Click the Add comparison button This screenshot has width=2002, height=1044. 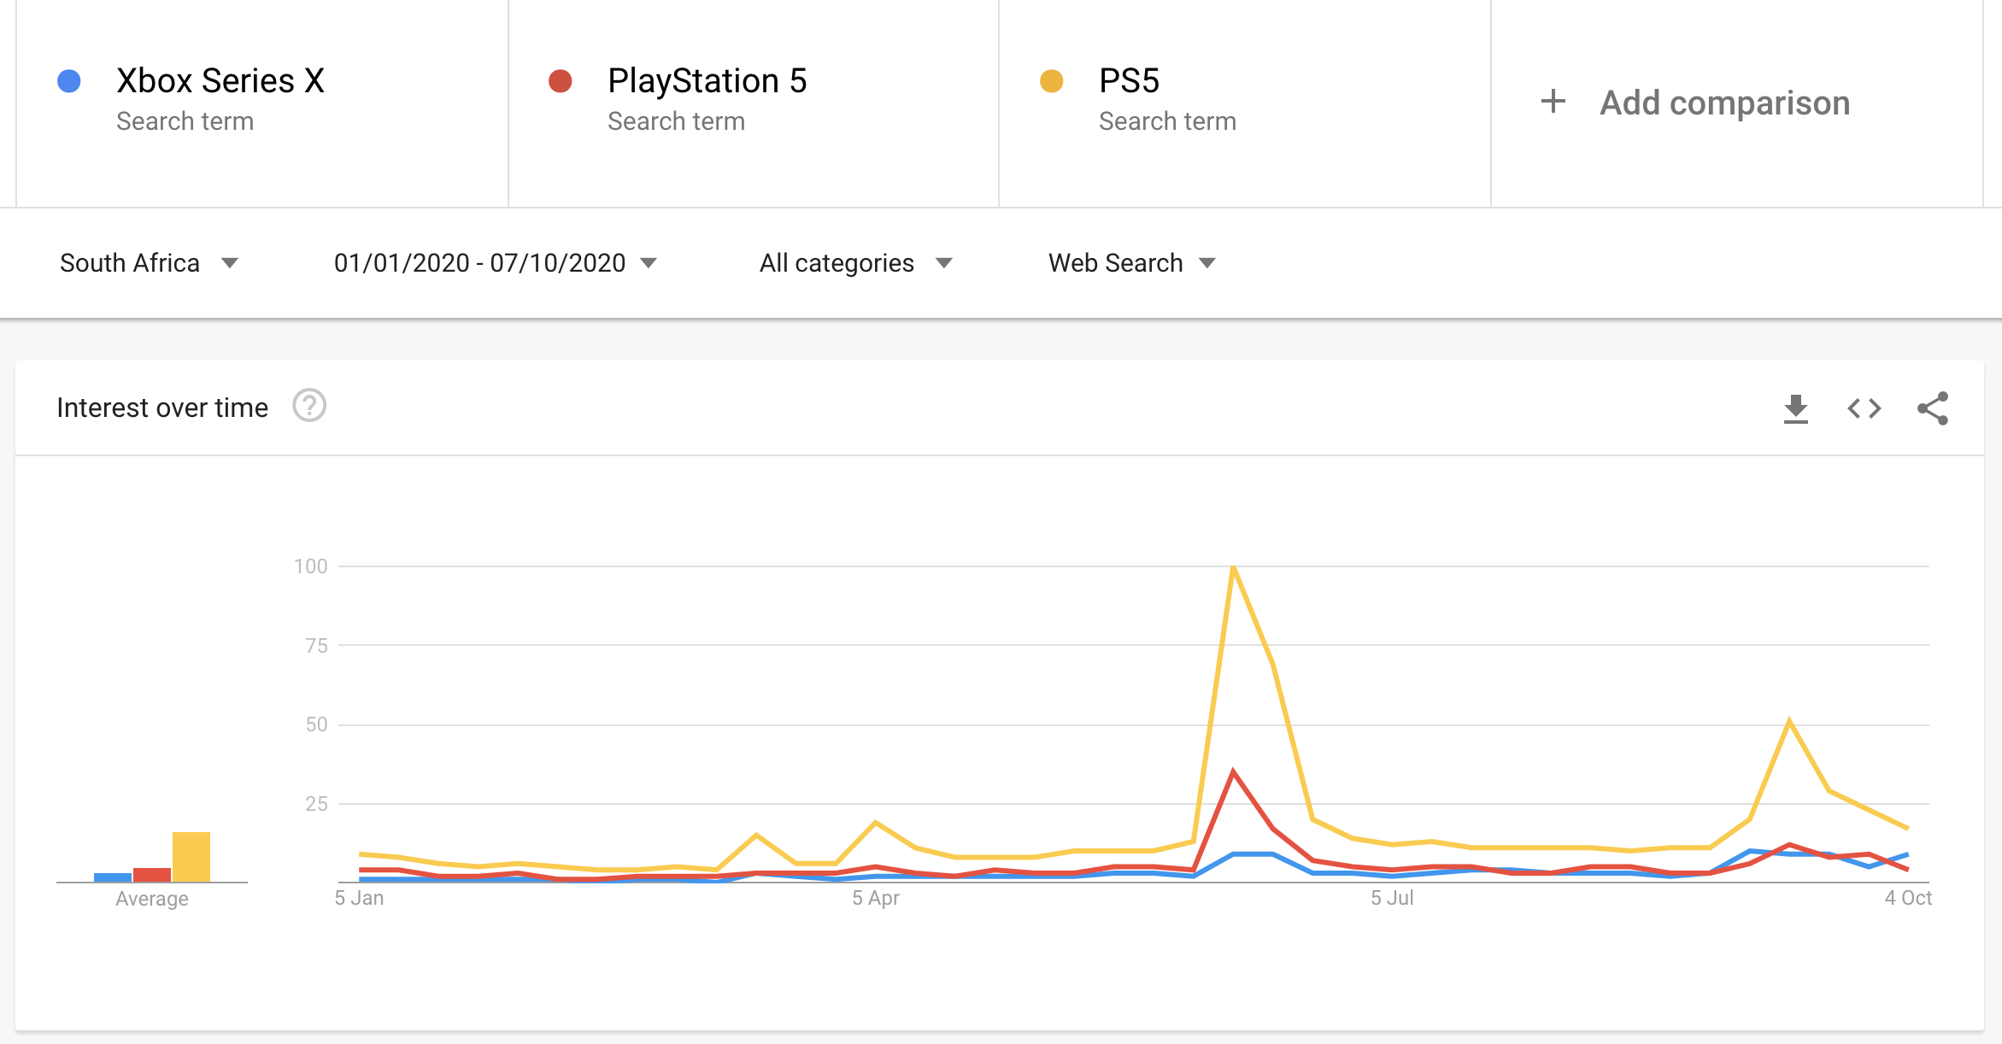tap(1724, 103)
